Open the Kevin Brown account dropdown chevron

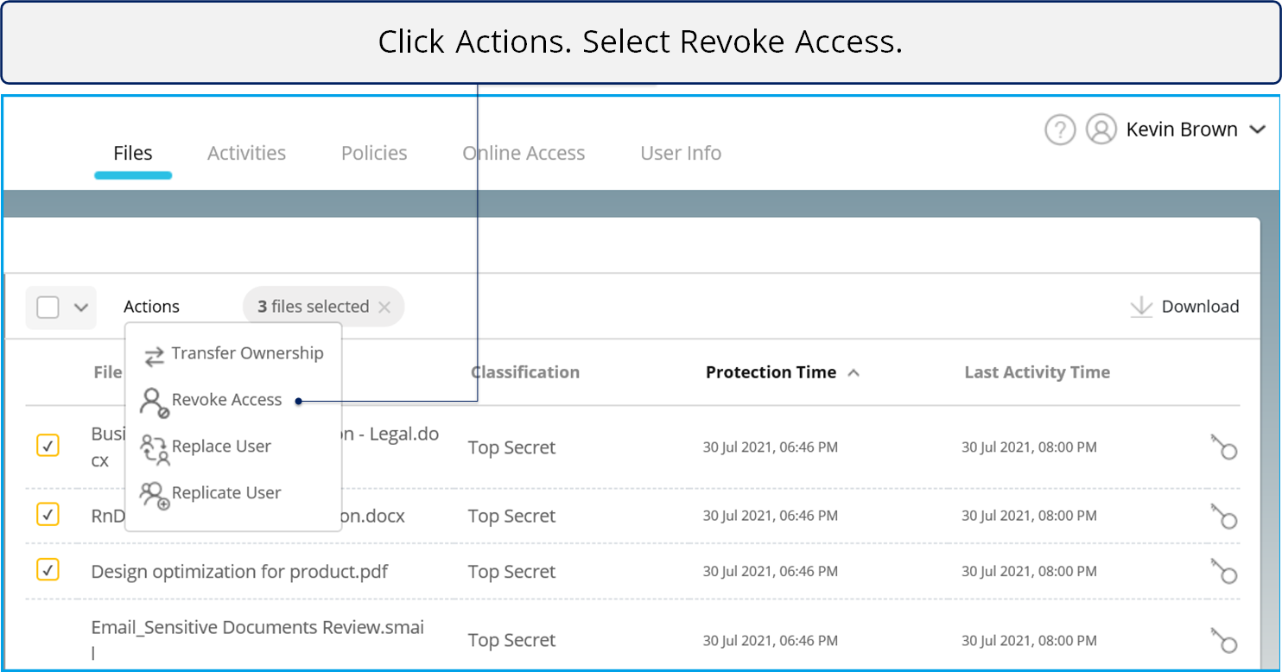coord(1256,130)
